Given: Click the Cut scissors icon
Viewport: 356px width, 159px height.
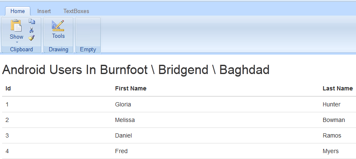Looking at the screenshot, I should click(x=32, y=30).
